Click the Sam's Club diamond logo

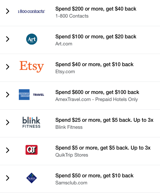[32, 178]
